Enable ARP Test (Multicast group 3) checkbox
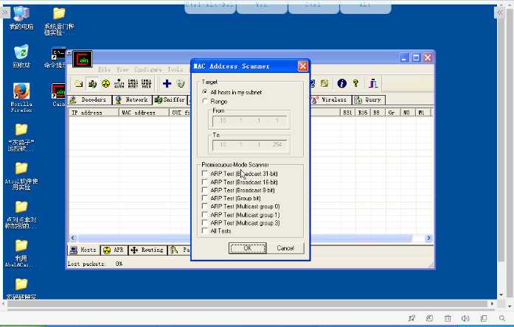This screenshot has height=327, width=514. pos(204,222)
